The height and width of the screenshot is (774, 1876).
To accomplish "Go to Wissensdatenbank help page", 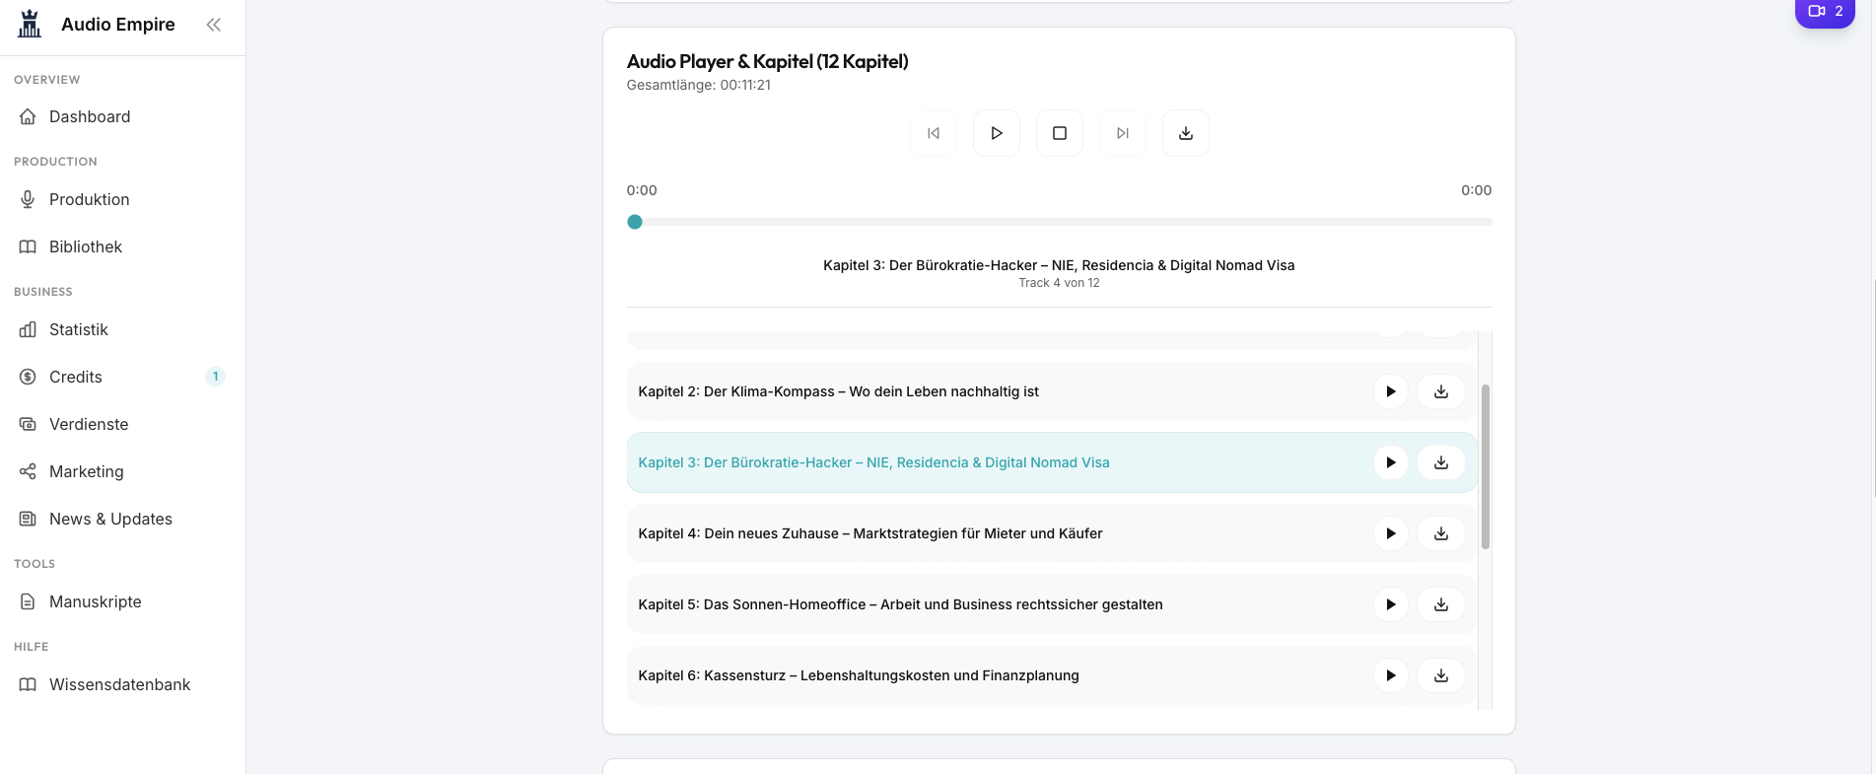I will pyautogui.click(x=119, y=684).
